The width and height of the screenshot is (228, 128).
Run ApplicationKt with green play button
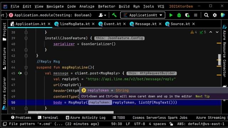171,15
